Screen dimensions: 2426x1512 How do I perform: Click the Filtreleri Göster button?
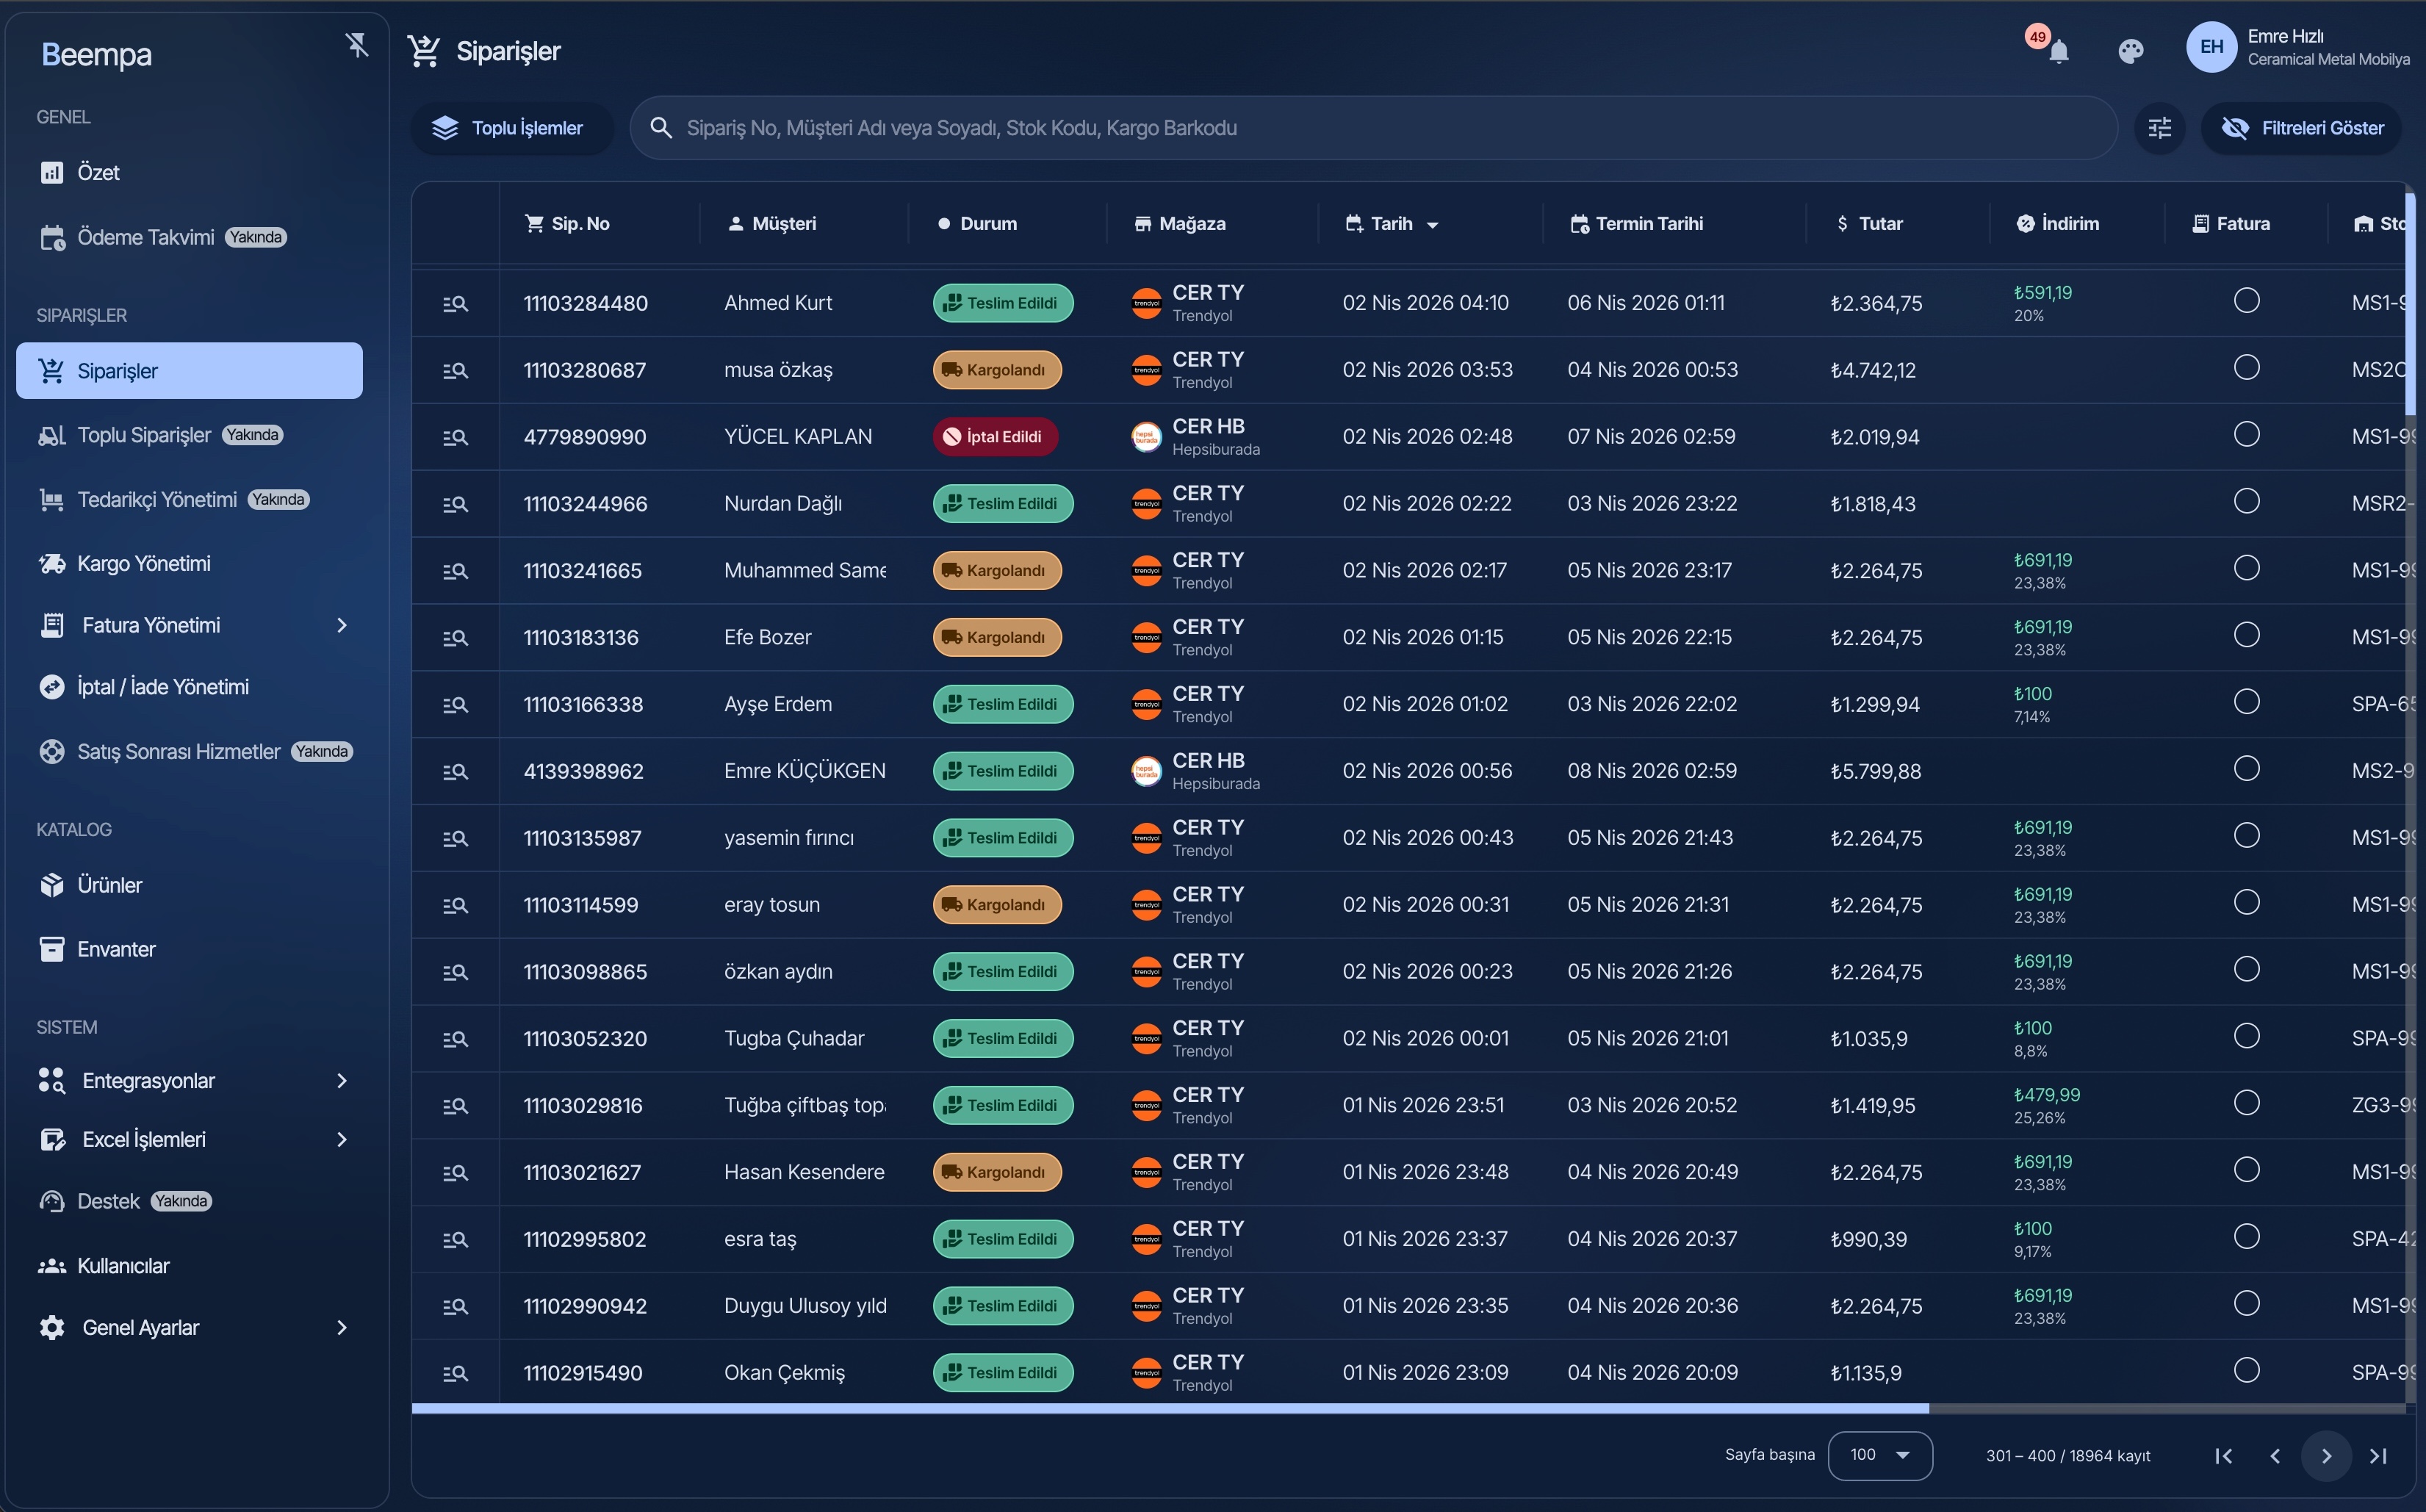pos(2302,128)
